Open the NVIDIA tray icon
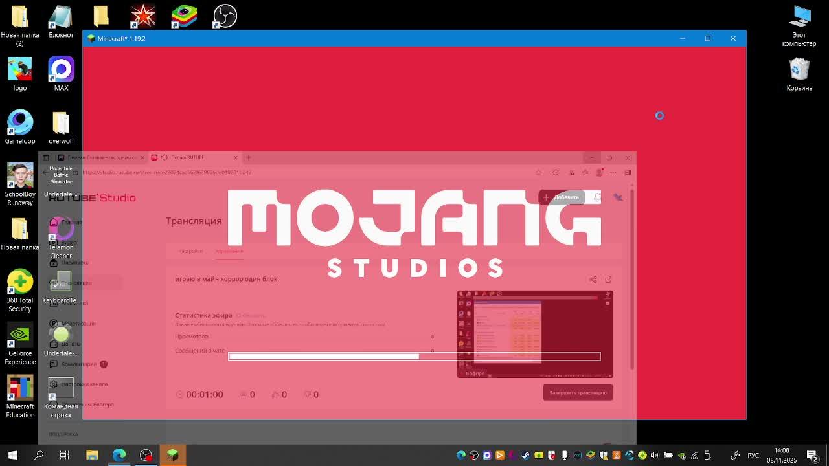Image resolution: width=829 pixels, height=466 pixels. tap(681, 455)
